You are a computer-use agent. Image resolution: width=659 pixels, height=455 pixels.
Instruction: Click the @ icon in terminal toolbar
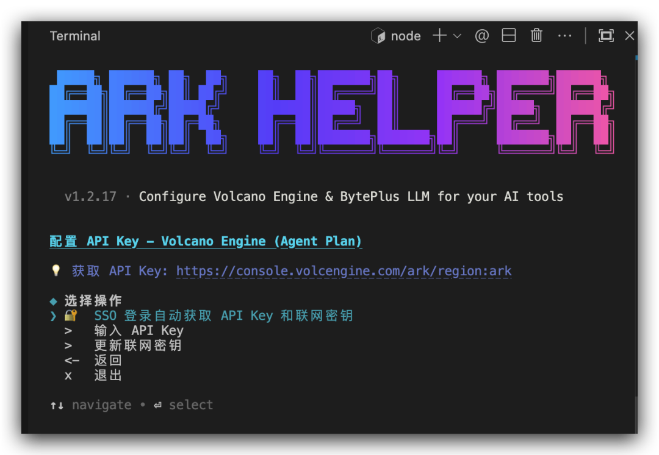click(x=481, y=36)
